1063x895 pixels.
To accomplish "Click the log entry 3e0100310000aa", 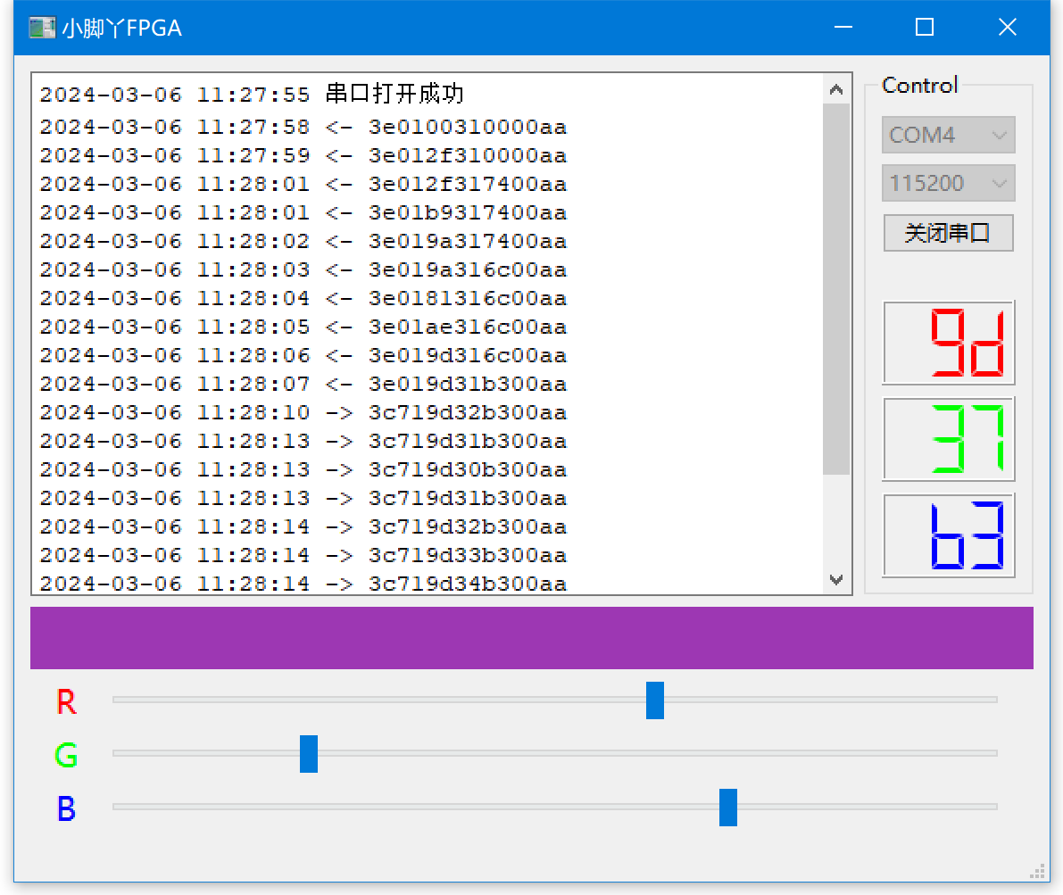I will coord(303,127).
